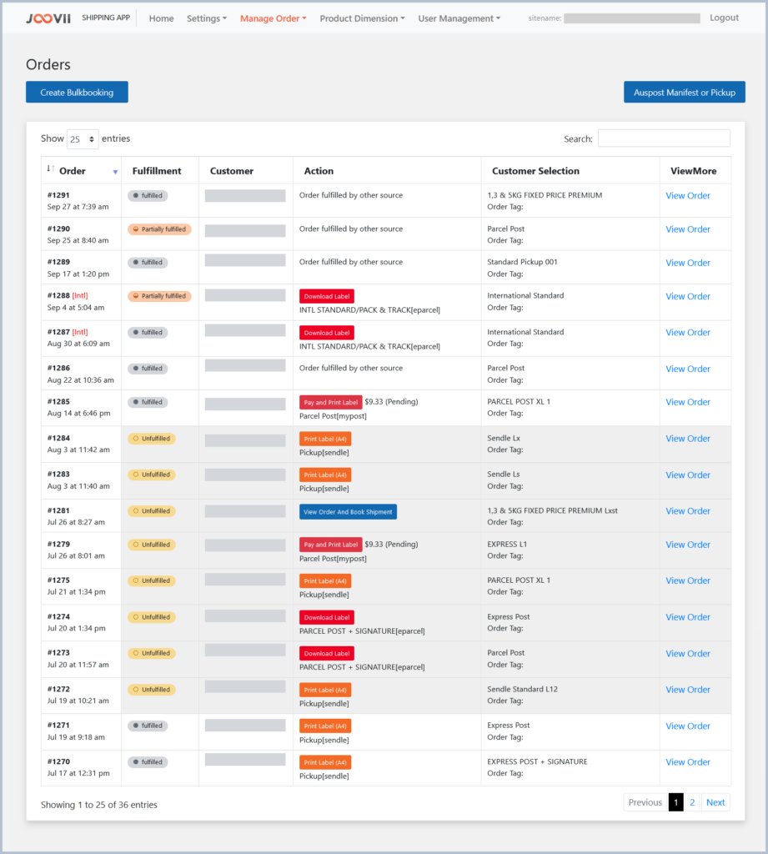Screen dimensions: 768x854
Task: Click the Order column sort arrow
Action: [x=115, y=172]
